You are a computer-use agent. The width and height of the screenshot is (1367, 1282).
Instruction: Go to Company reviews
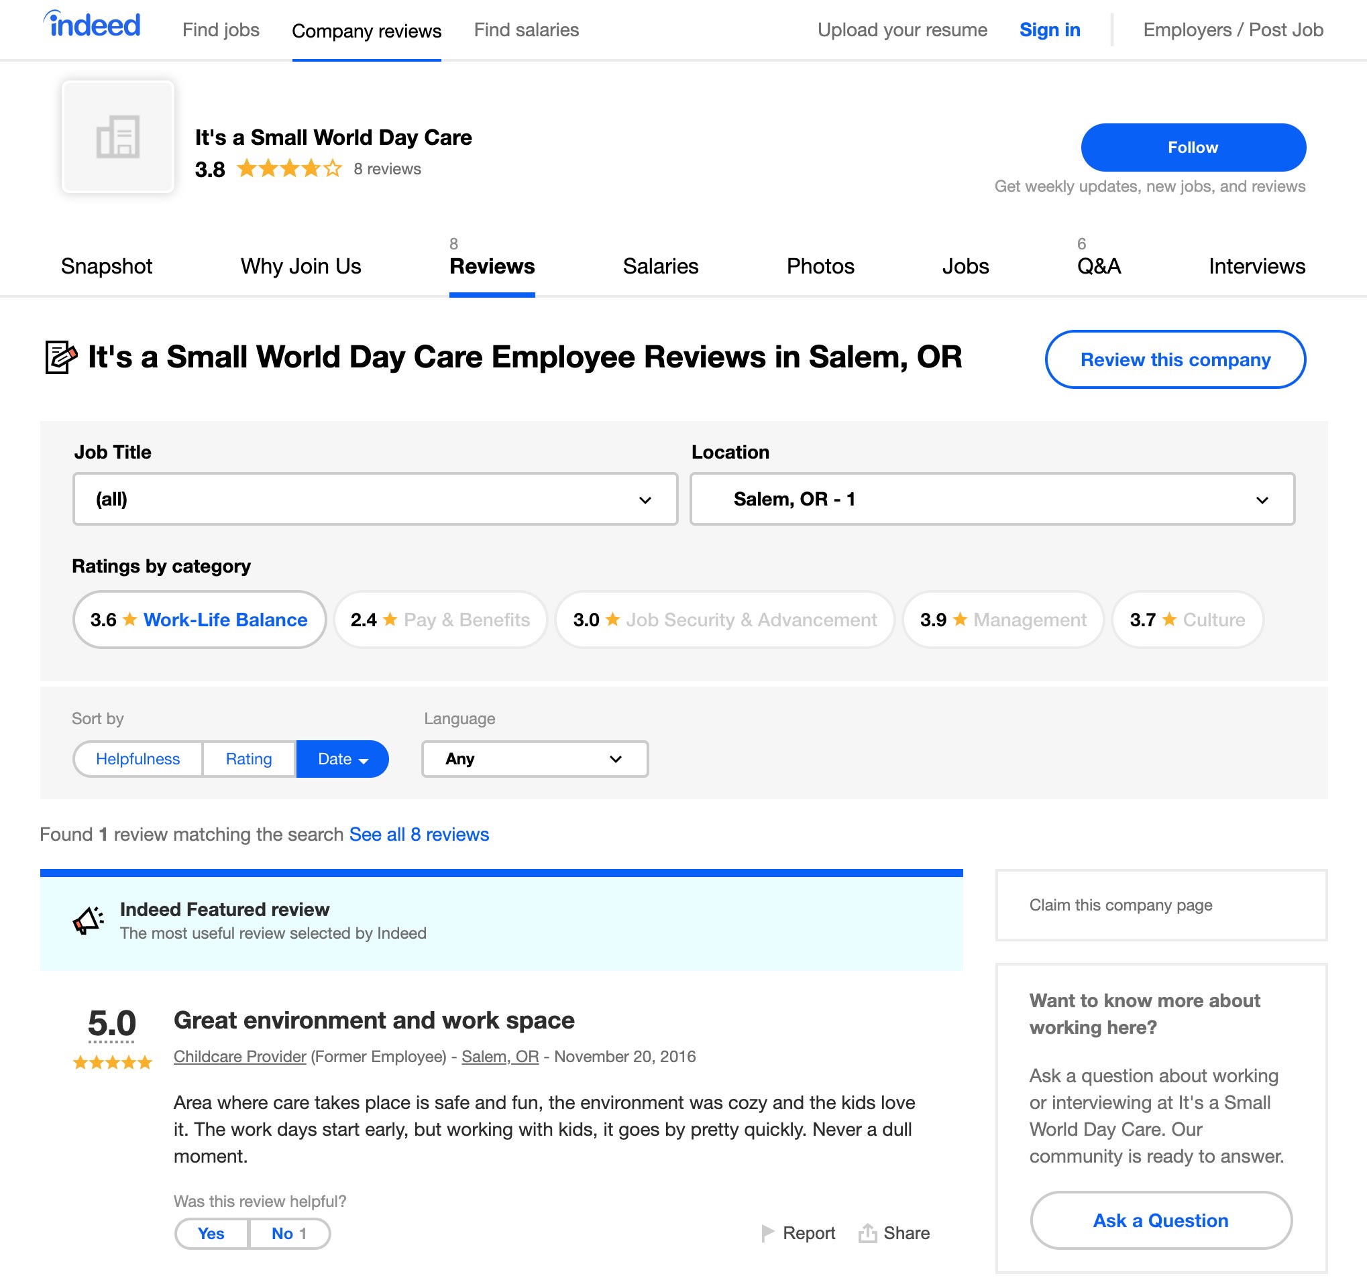tap(366, 31)
